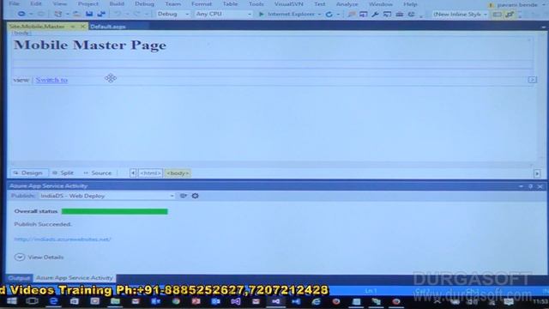Switch to Output panel tab
Image resolution: width=549 pixels, height=309 pixels.
coord(19,278)
